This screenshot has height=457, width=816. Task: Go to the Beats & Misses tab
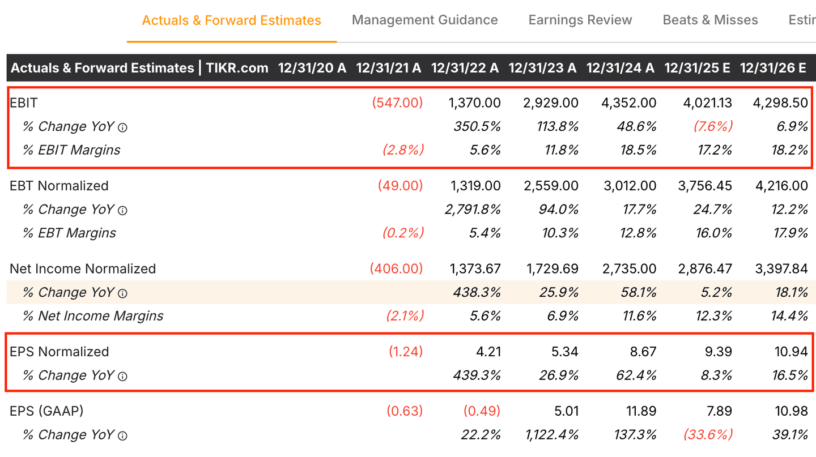(x=710, y=20)
